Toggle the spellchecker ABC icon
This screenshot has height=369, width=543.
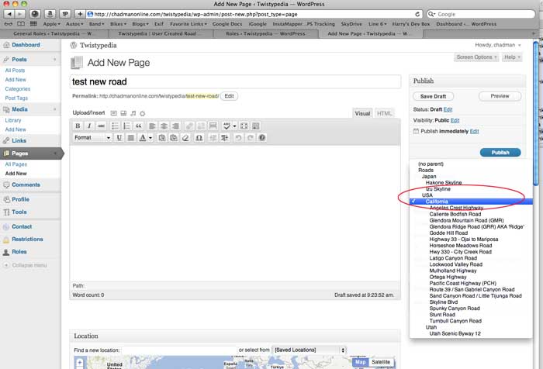coord(227,126)
